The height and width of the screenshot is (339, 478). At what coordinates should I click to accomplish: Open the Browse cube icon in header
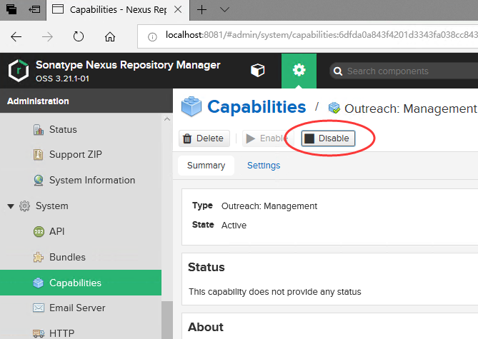click(x=257, y=71)
